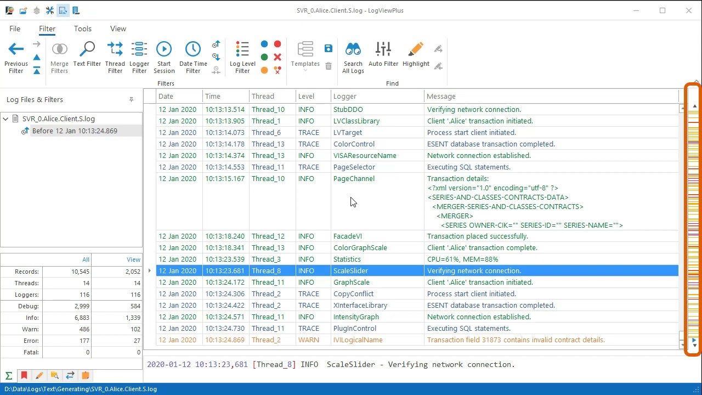The width and height of the screenshot is (702, 395).
Task: Click Search All Logs binoculars
Action: (353, 58)
